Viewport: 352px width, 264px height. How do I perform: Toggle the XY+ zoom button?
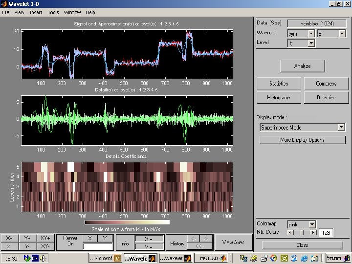tap(45, 238)
